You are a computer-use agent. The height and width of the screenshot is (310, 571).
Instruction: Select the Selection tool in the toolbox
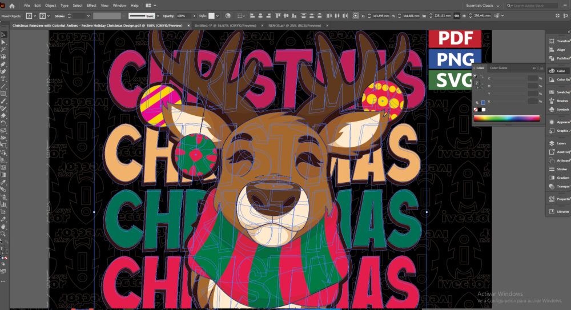3,35
